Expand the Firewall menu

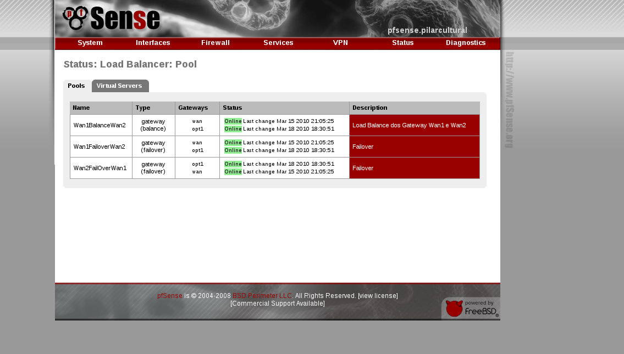click(216, 43)
